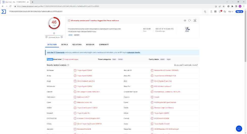The image size is (247, 134).
Task: Click info icon beside Security vendors' analysis
Action: (x=68, y=65)
